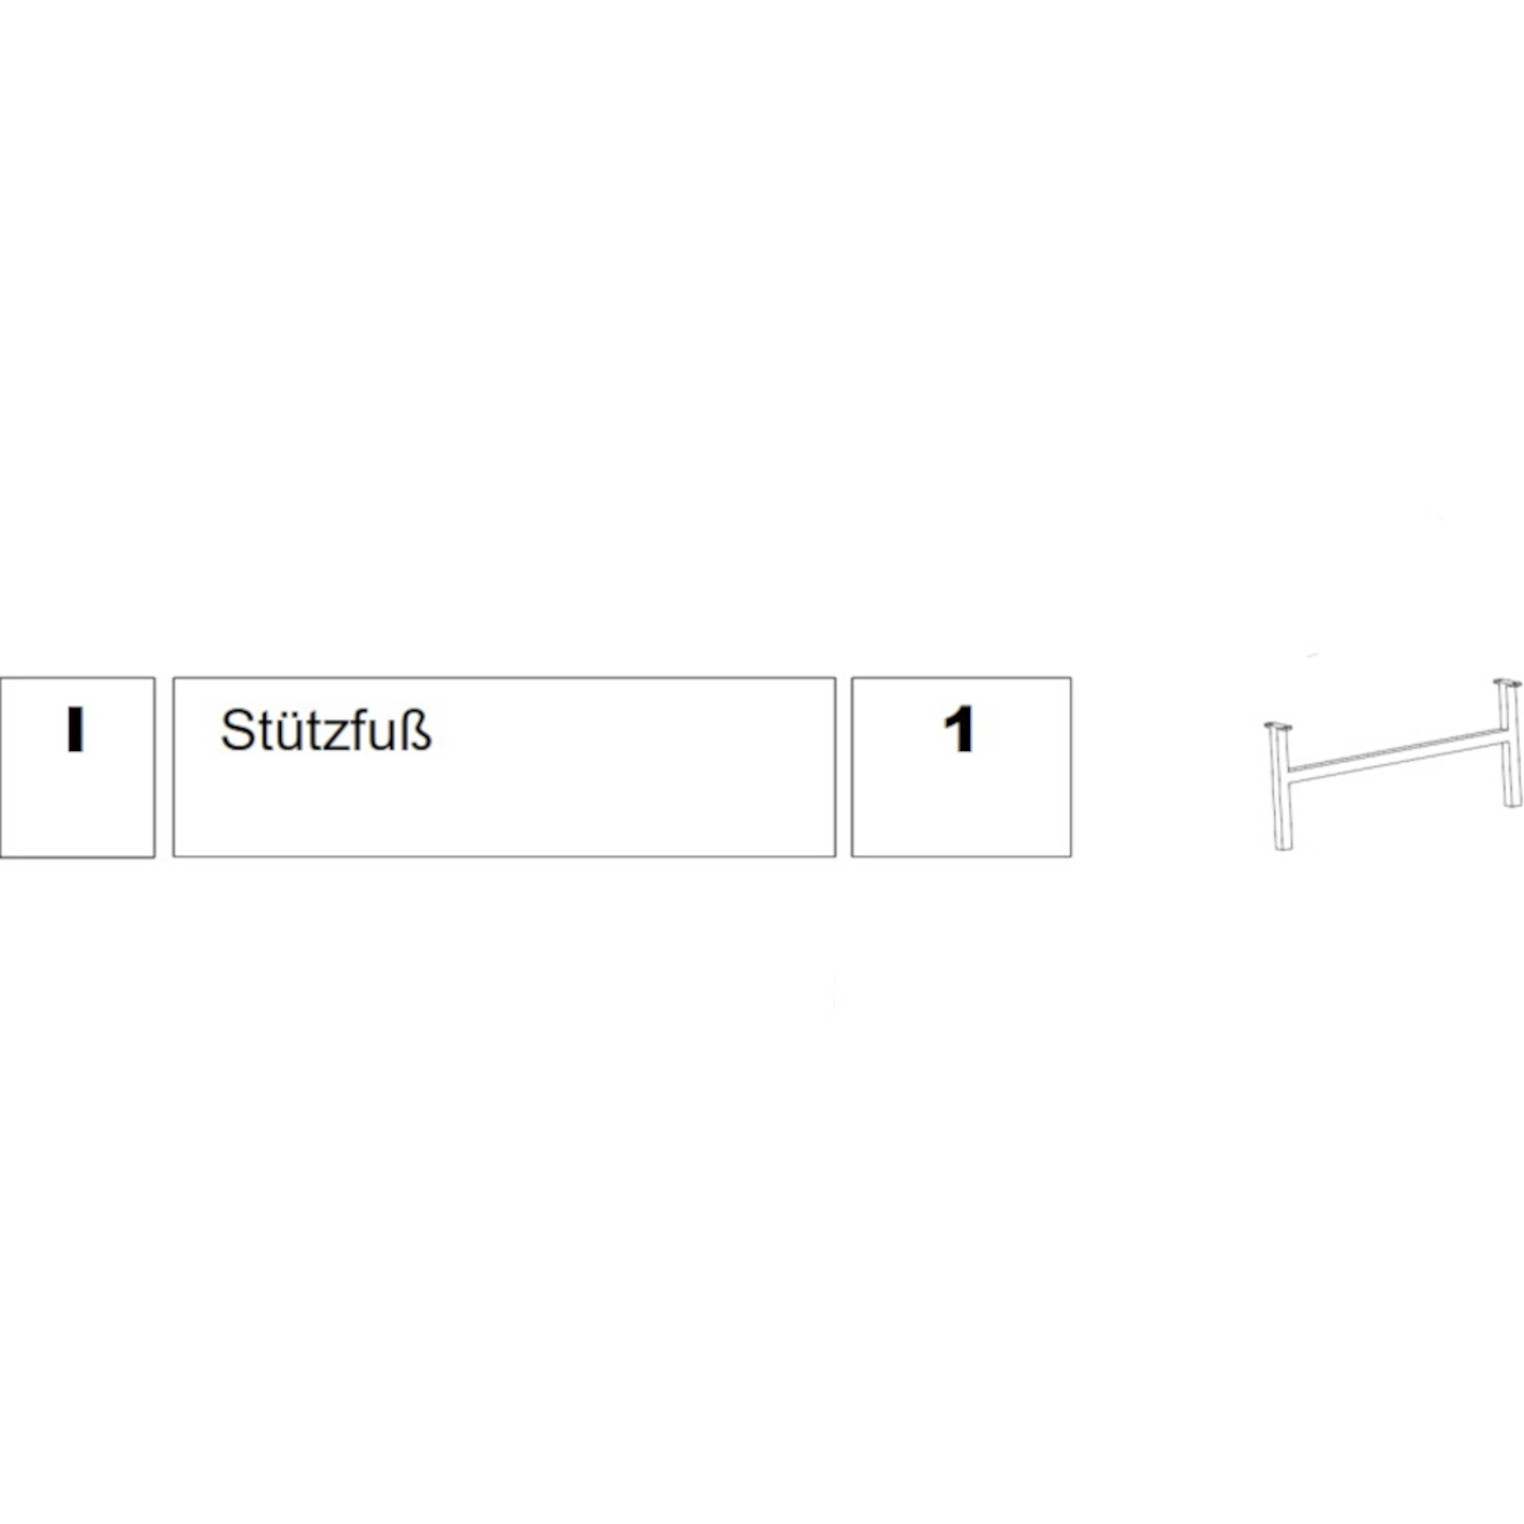Click blank area below the letter "I"
This screenshot has height=1524, width=1524.
click(76, 810)
